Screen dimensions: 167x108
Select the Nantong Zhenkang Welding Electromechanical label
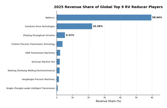tap(31, 71)
